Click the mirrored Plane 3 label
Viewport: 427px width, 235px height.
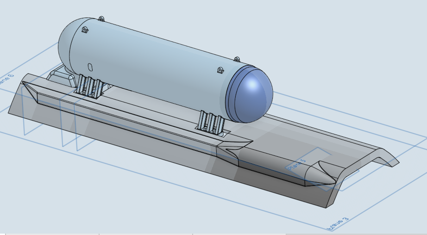point(338,222)
